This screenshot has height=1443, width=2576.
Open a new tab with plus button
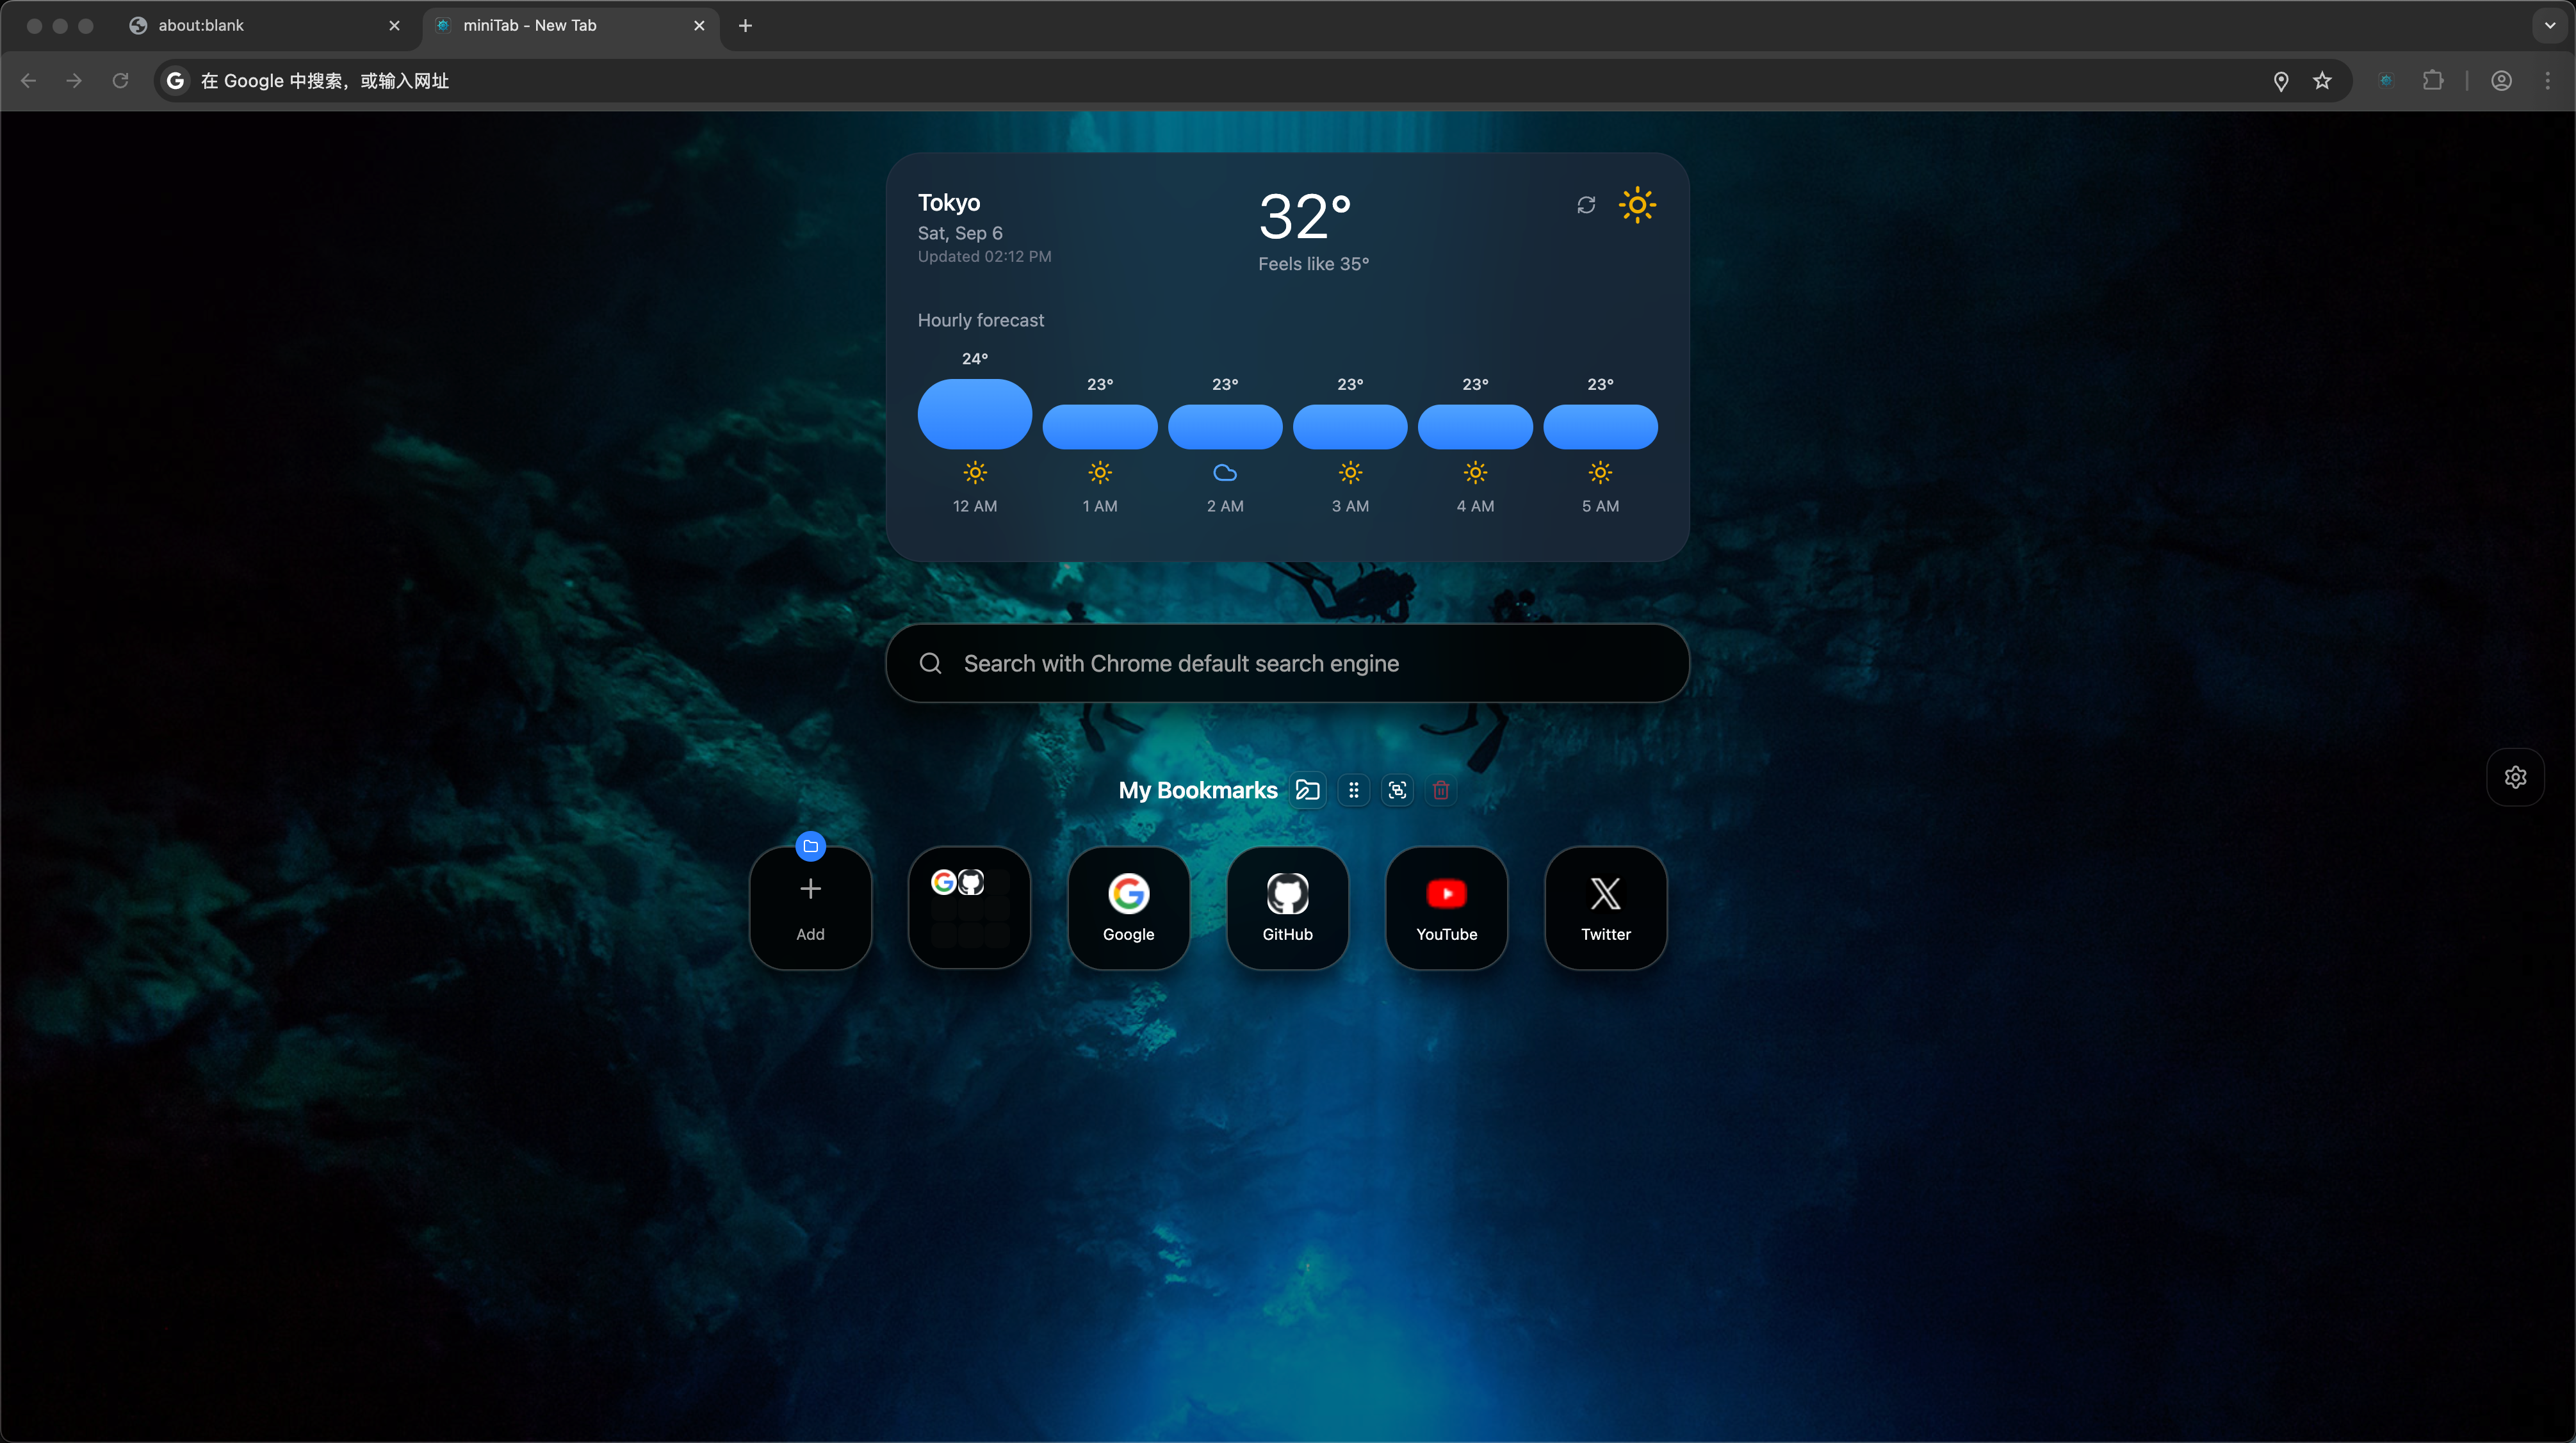[745, 26]
